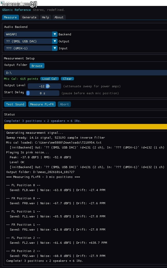This screenshot has width=167, height=268.
Task: Click the yellow progress bar
Action: point(86,127)
